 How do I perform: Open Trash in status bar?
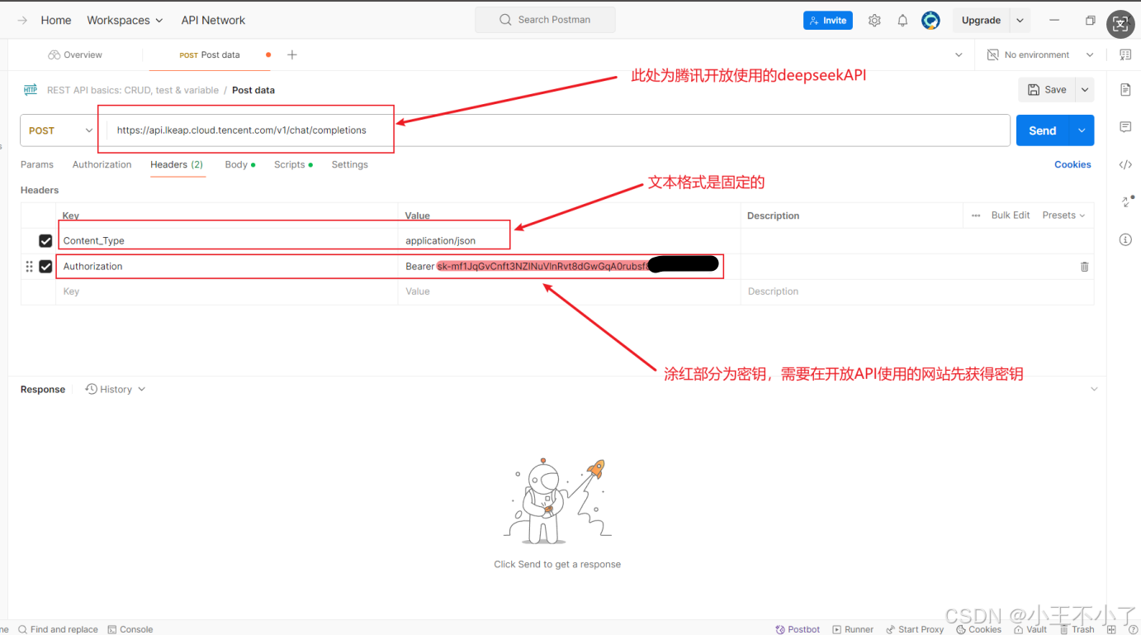click(x=1077, y=629)
